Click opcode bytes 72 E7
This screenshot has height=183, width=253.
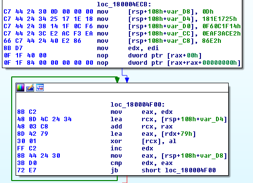(x=27, y=170)
